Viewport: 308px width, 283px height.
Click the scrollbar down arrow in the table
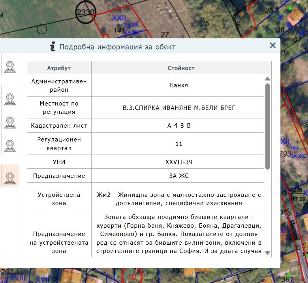pyautogui.click(x=267, y=253)
